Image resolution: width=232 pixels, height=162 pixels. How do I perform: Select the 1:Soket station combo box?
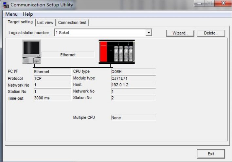(x=100, y=33)
